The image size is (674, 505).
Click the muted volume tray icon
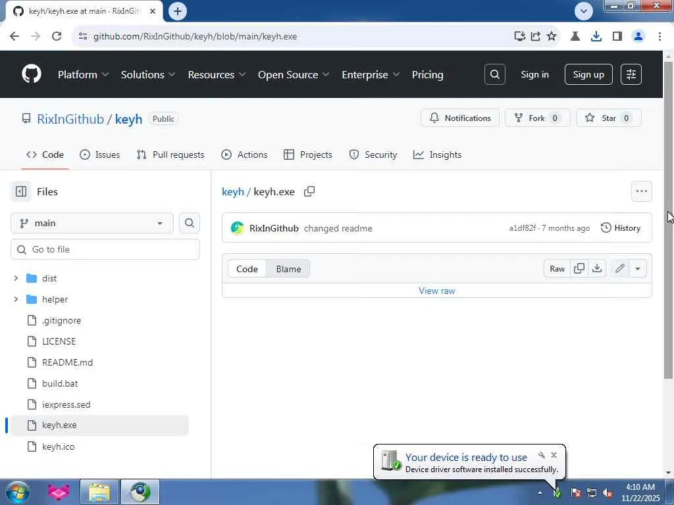click(x=608, y=493)
